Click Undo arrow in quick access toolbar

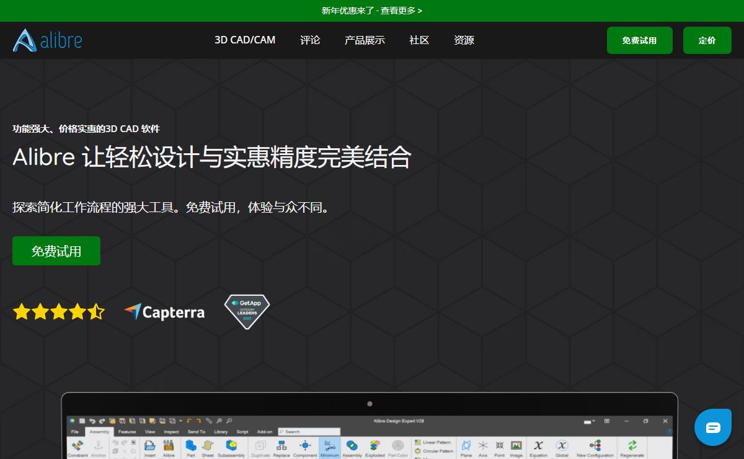[92, 421]
